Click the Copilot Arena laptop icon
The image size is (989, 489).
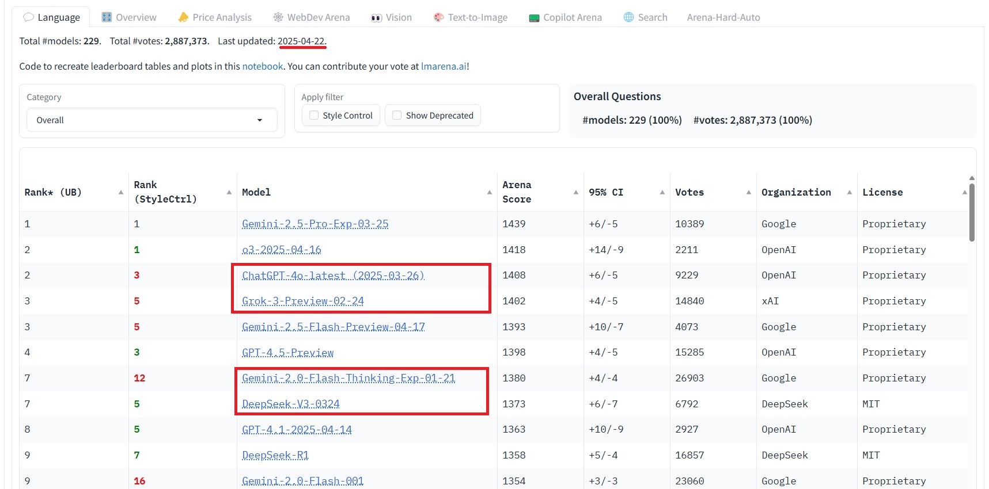point(534,18)
